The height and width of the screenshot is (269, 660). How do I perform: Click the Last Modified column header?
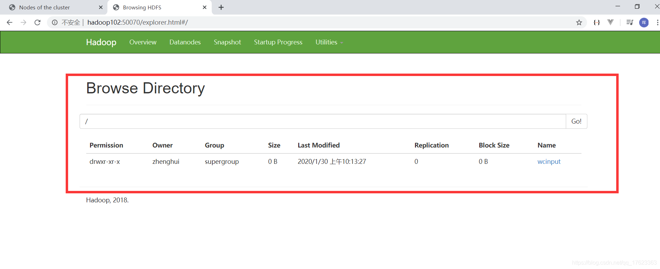coord(319,145)
